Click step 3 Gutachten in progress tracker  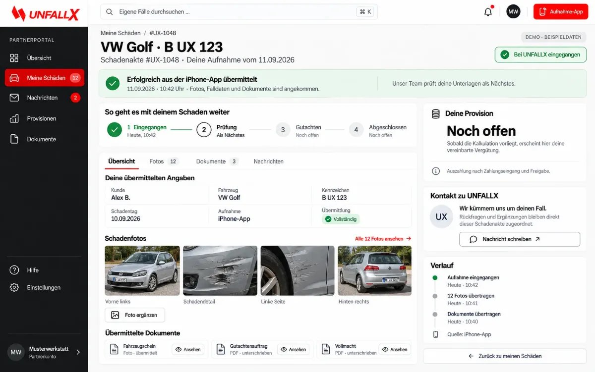click(297, 130)
